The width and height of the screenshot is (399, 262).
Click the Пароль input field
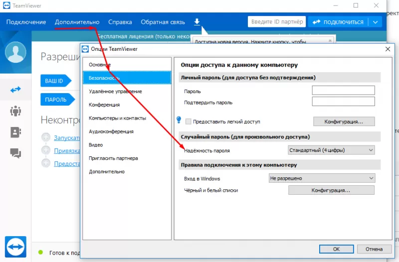(343, 90)
